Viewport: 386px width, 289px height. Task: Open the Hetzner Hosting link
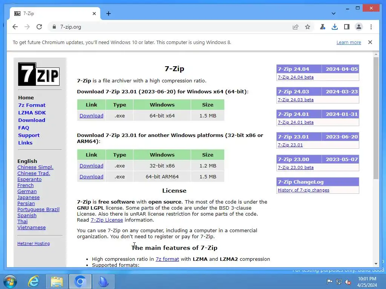[34, 243]
